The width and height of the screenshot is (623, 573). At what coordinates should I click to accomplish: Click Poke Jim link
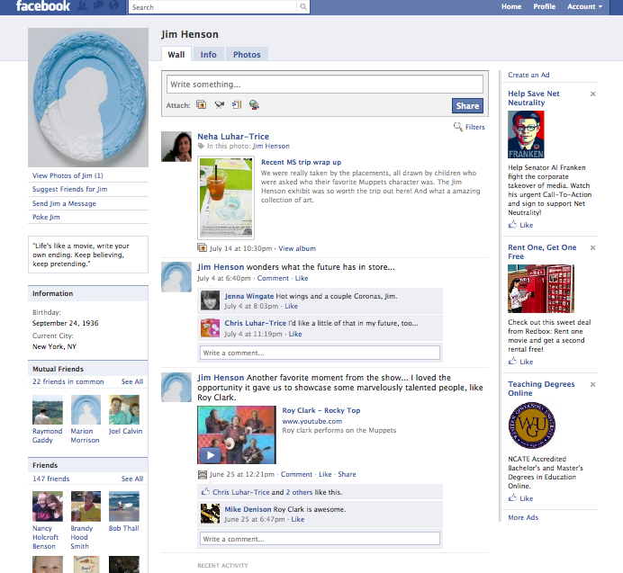point(46,217)
